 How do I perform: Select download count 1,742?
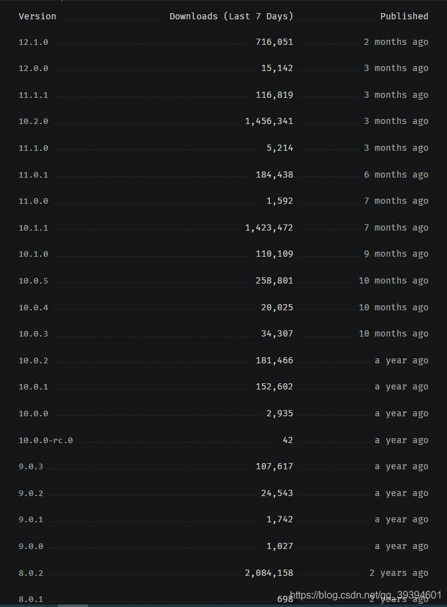pyautogui.click(x=280, y=520)
